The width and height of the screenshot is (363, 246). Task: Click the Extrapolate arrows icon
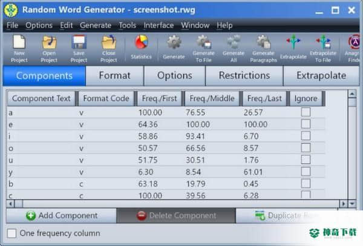click(x=293, y=47)
